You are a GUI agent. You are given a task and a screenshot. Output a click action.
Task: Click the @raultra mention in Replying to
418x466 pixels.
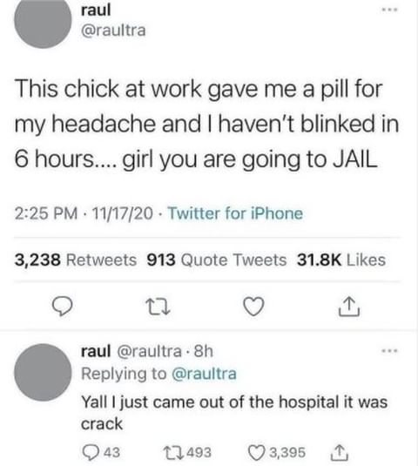click(204, 374)
